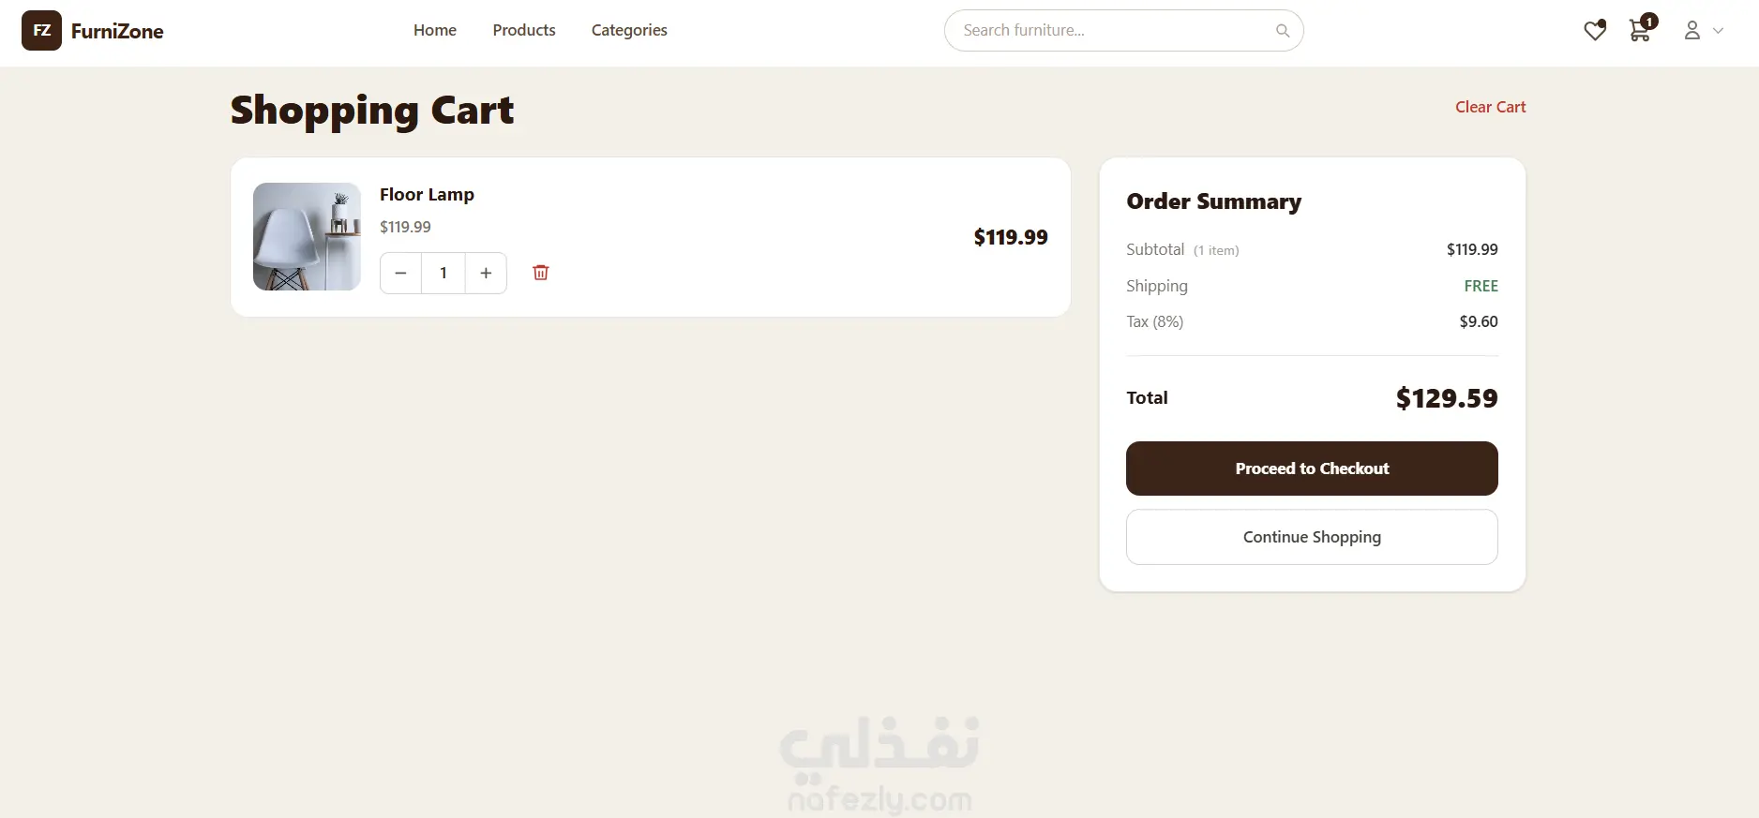Click the Floor Lamp product title
This screenshot has width=1759, height=818.
(427, 195)
